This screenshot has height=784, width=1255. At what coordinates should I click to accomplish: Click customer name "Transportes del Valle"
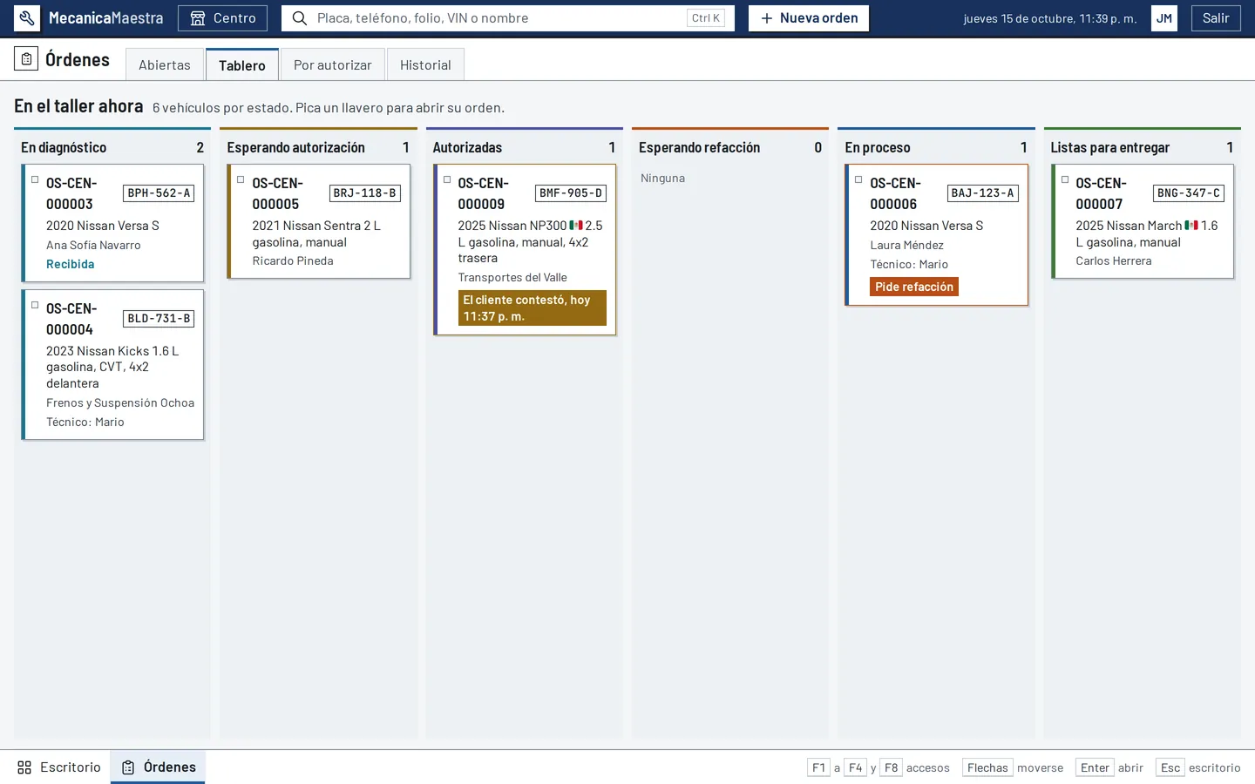tap(512, 277)
